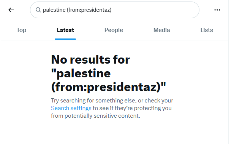Click blank area below the no-results message
The image size is (234, 144).
tap(115, 133)
